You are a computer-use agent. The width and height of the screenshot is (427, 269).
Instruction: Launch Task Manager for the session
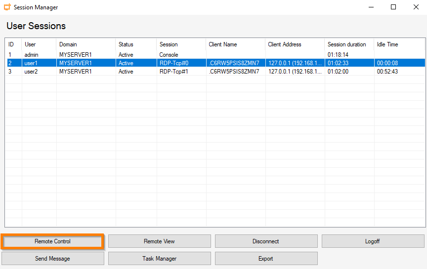(159, 259)
